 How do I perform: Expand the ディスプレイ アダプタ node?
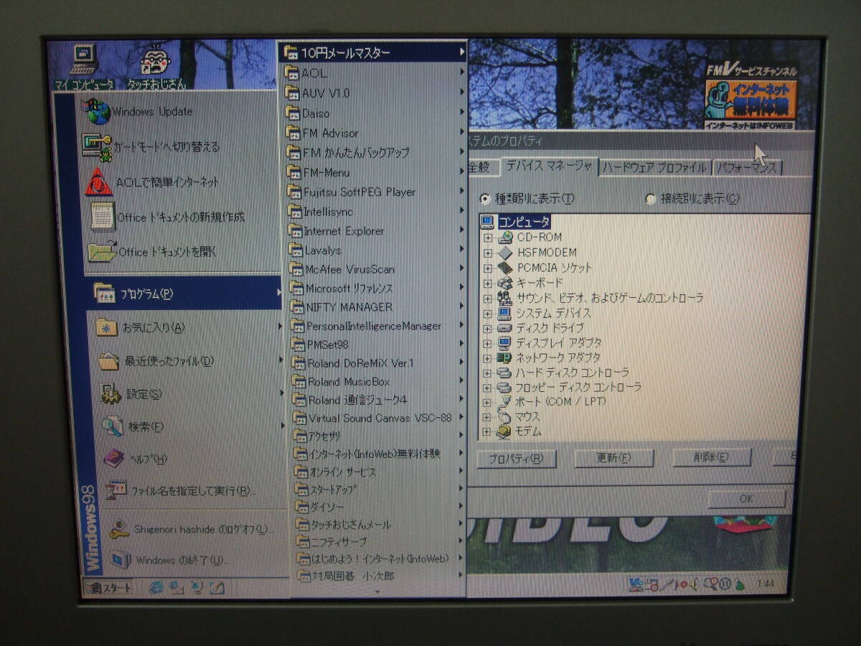[x=488, y=343]
